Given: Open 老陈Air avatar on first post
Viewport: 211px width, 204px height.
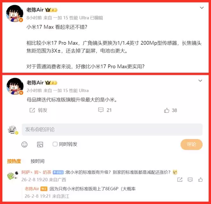Looking at the screenshot, I should 15,13.
